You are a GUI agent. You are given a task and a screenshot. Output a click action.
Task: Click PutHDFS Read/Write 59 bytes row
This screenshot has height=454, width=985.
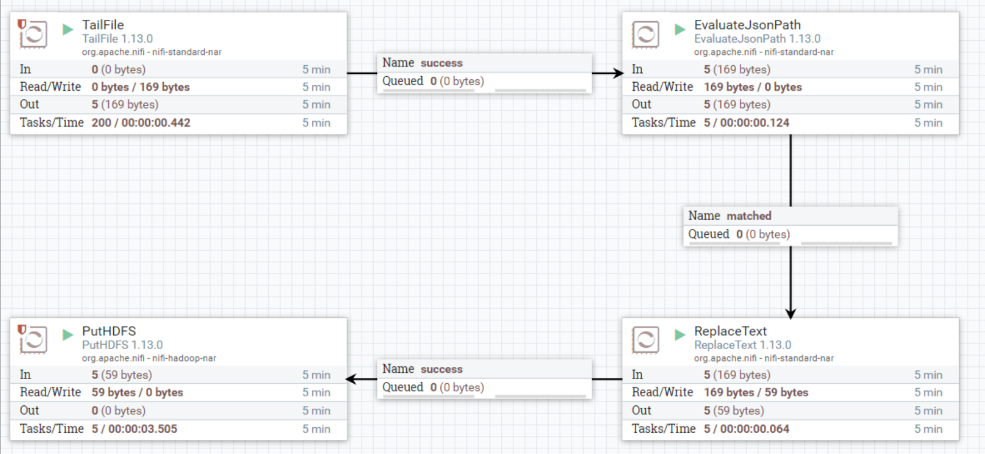[178, 393]
